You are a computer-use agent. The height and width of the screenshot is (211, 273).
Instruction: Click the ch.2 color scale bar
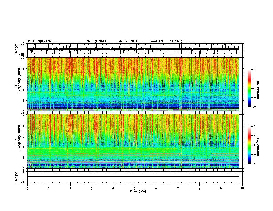coord(249,145)
